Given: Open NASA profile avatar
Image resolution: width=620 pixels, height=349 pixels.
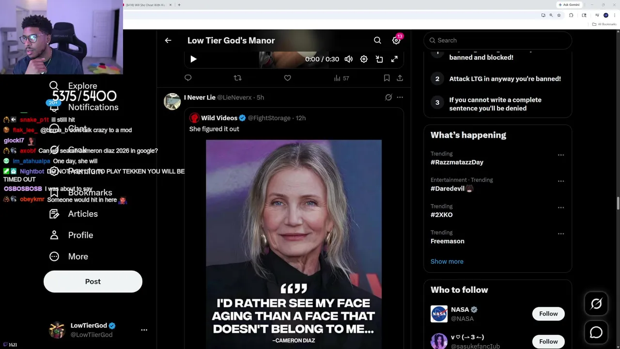Looking at the screenshot, I should coord(439,314).
